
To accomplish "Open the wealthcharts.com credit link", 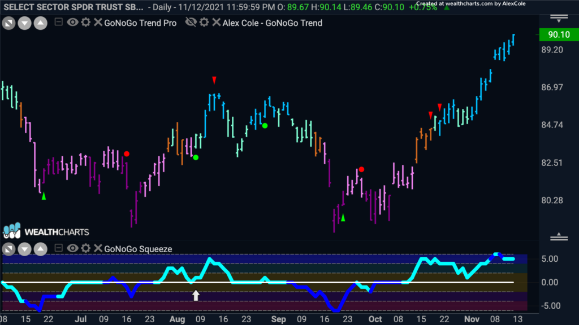I will [471, 3].
